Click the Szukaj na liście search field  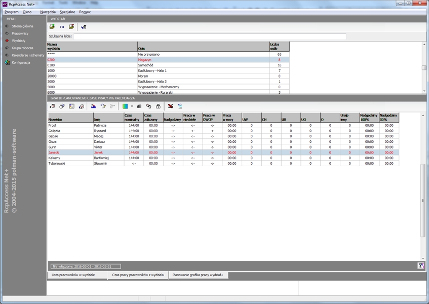coord(210,36)
